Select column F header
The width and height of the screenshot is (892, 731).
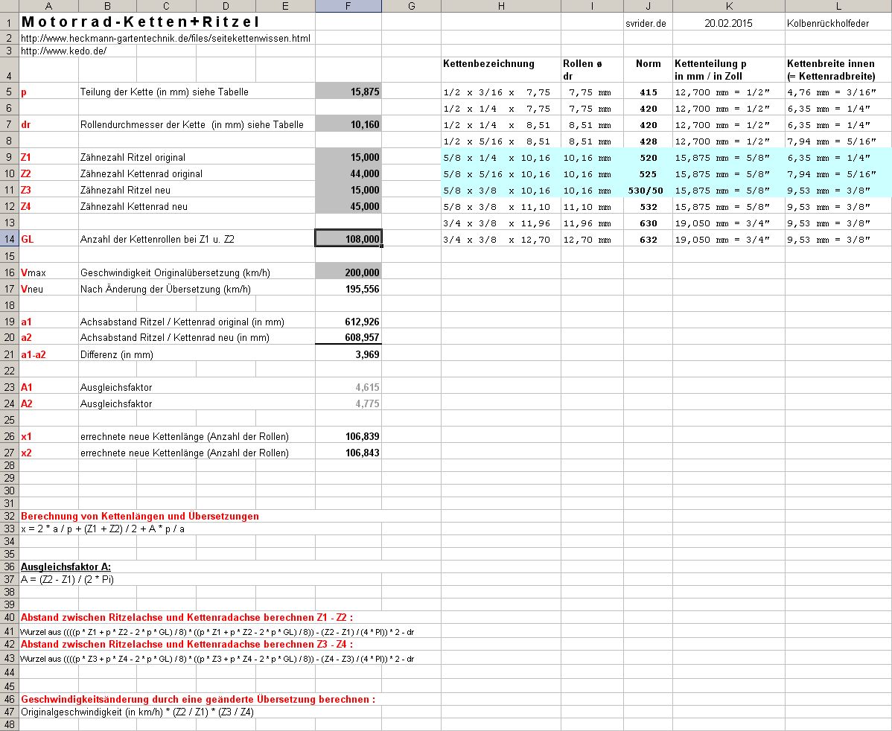coord(348,7)
